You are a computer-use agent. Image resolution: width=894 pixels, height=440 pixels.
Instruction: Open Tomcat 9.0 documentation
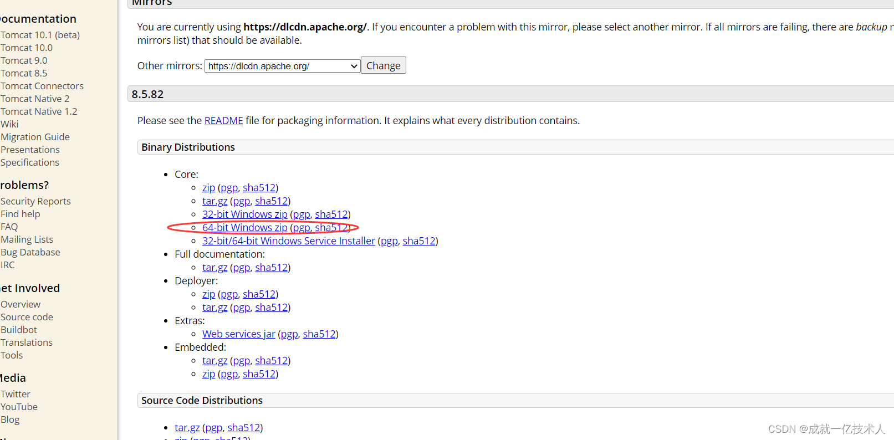coord(24,60)
